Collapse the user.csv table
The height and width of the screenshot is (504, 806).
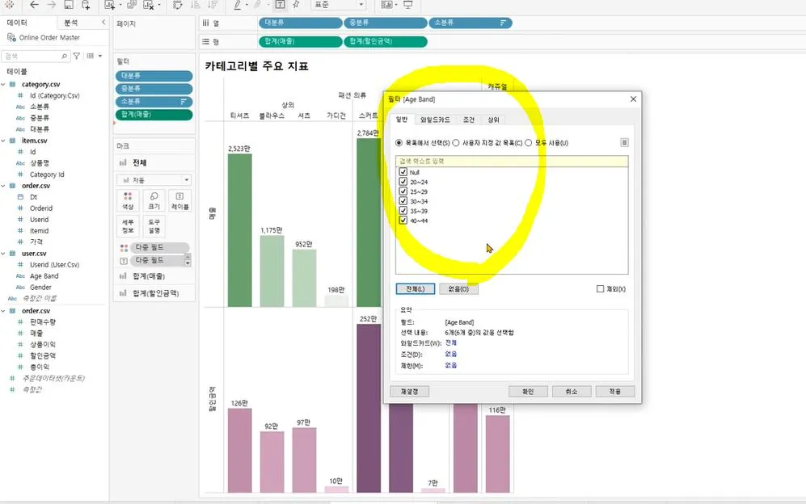point(3,254)
